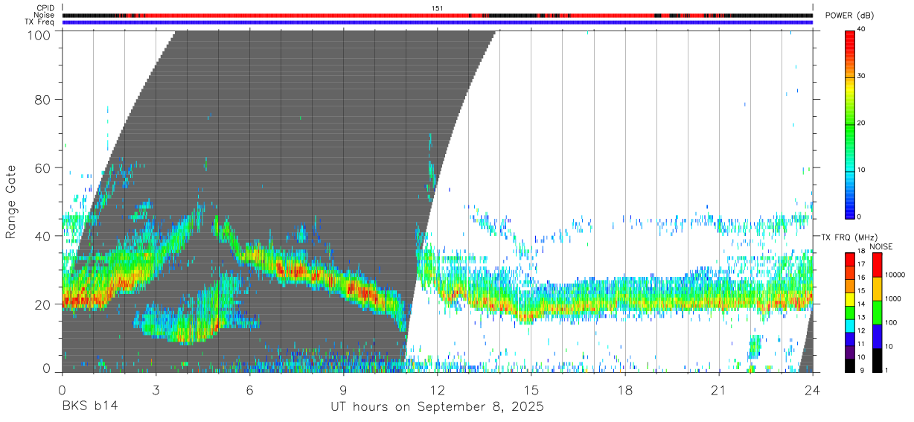Click the red and black noise indicator strip
This screenshot has width=914, height=422.
click(x=438, y=15)
